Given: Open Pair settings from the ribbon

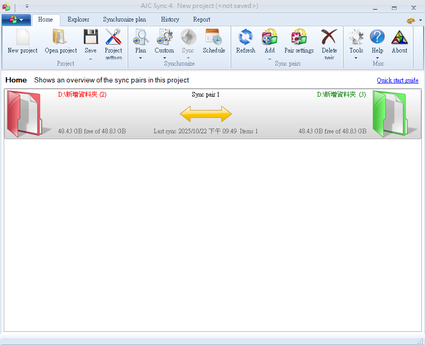Looking at the screenshot, I should (299, 38).
